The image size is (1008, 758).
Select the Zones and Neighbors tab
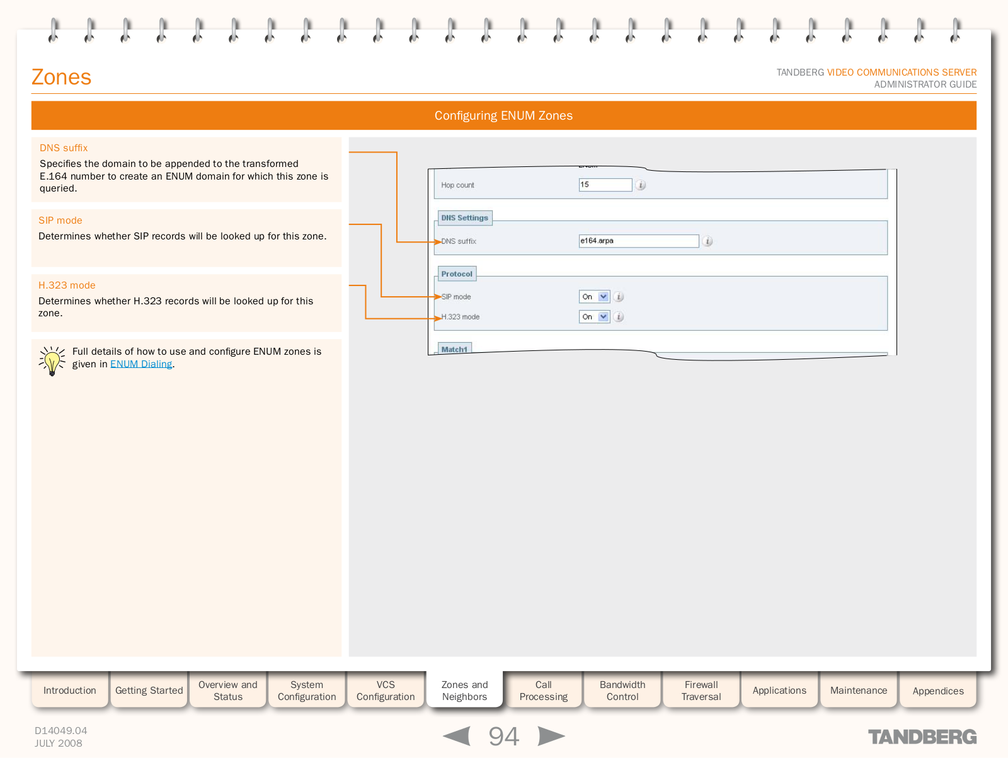(x=464, y=691)
